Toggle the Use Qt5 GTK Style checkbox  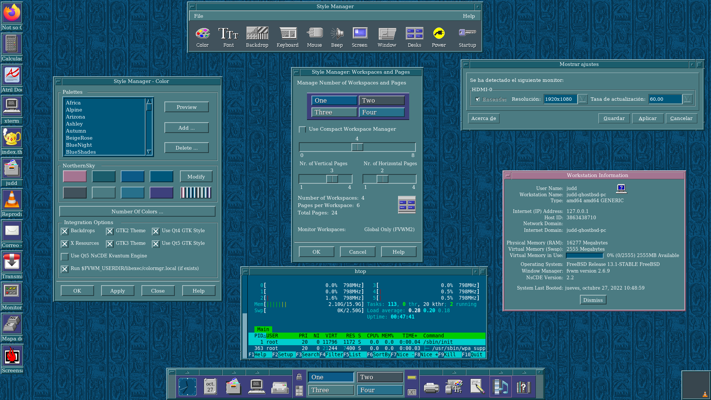(x=156, y=244)
